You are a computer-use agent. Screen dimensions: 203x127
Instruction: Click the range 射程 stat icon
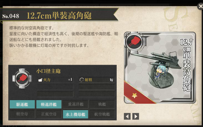coord(82,80)
